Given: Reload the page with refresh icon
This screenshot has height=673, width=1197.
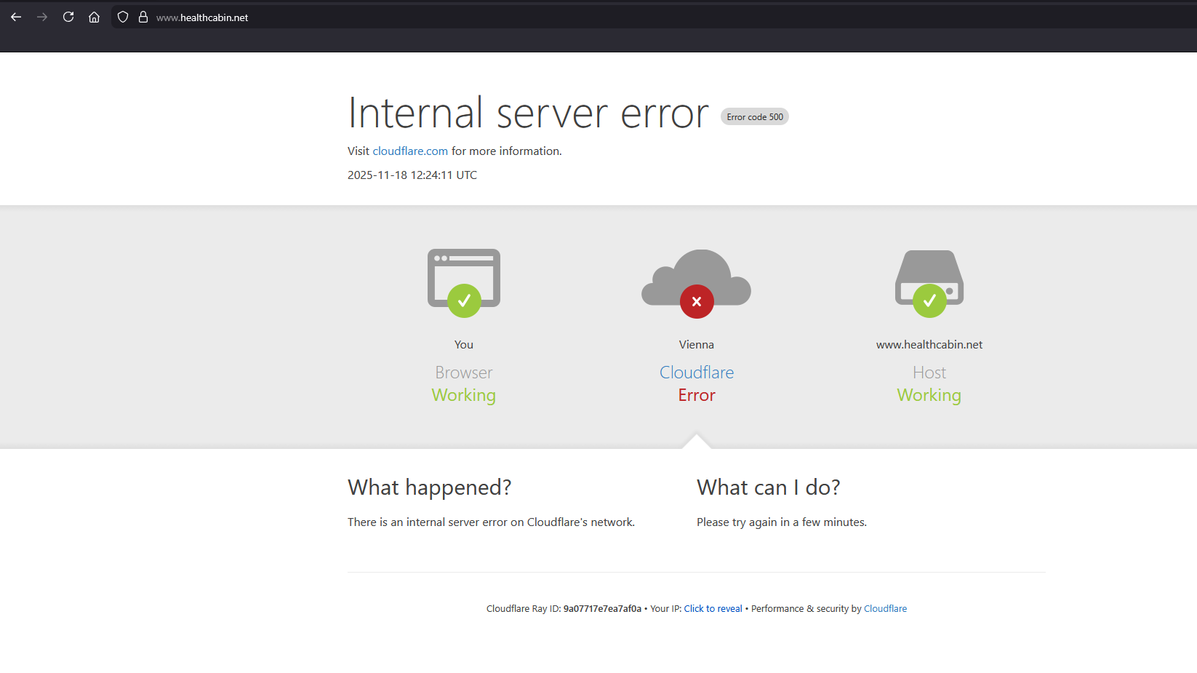Looking at the screenshot, I should tap(68, 17).
